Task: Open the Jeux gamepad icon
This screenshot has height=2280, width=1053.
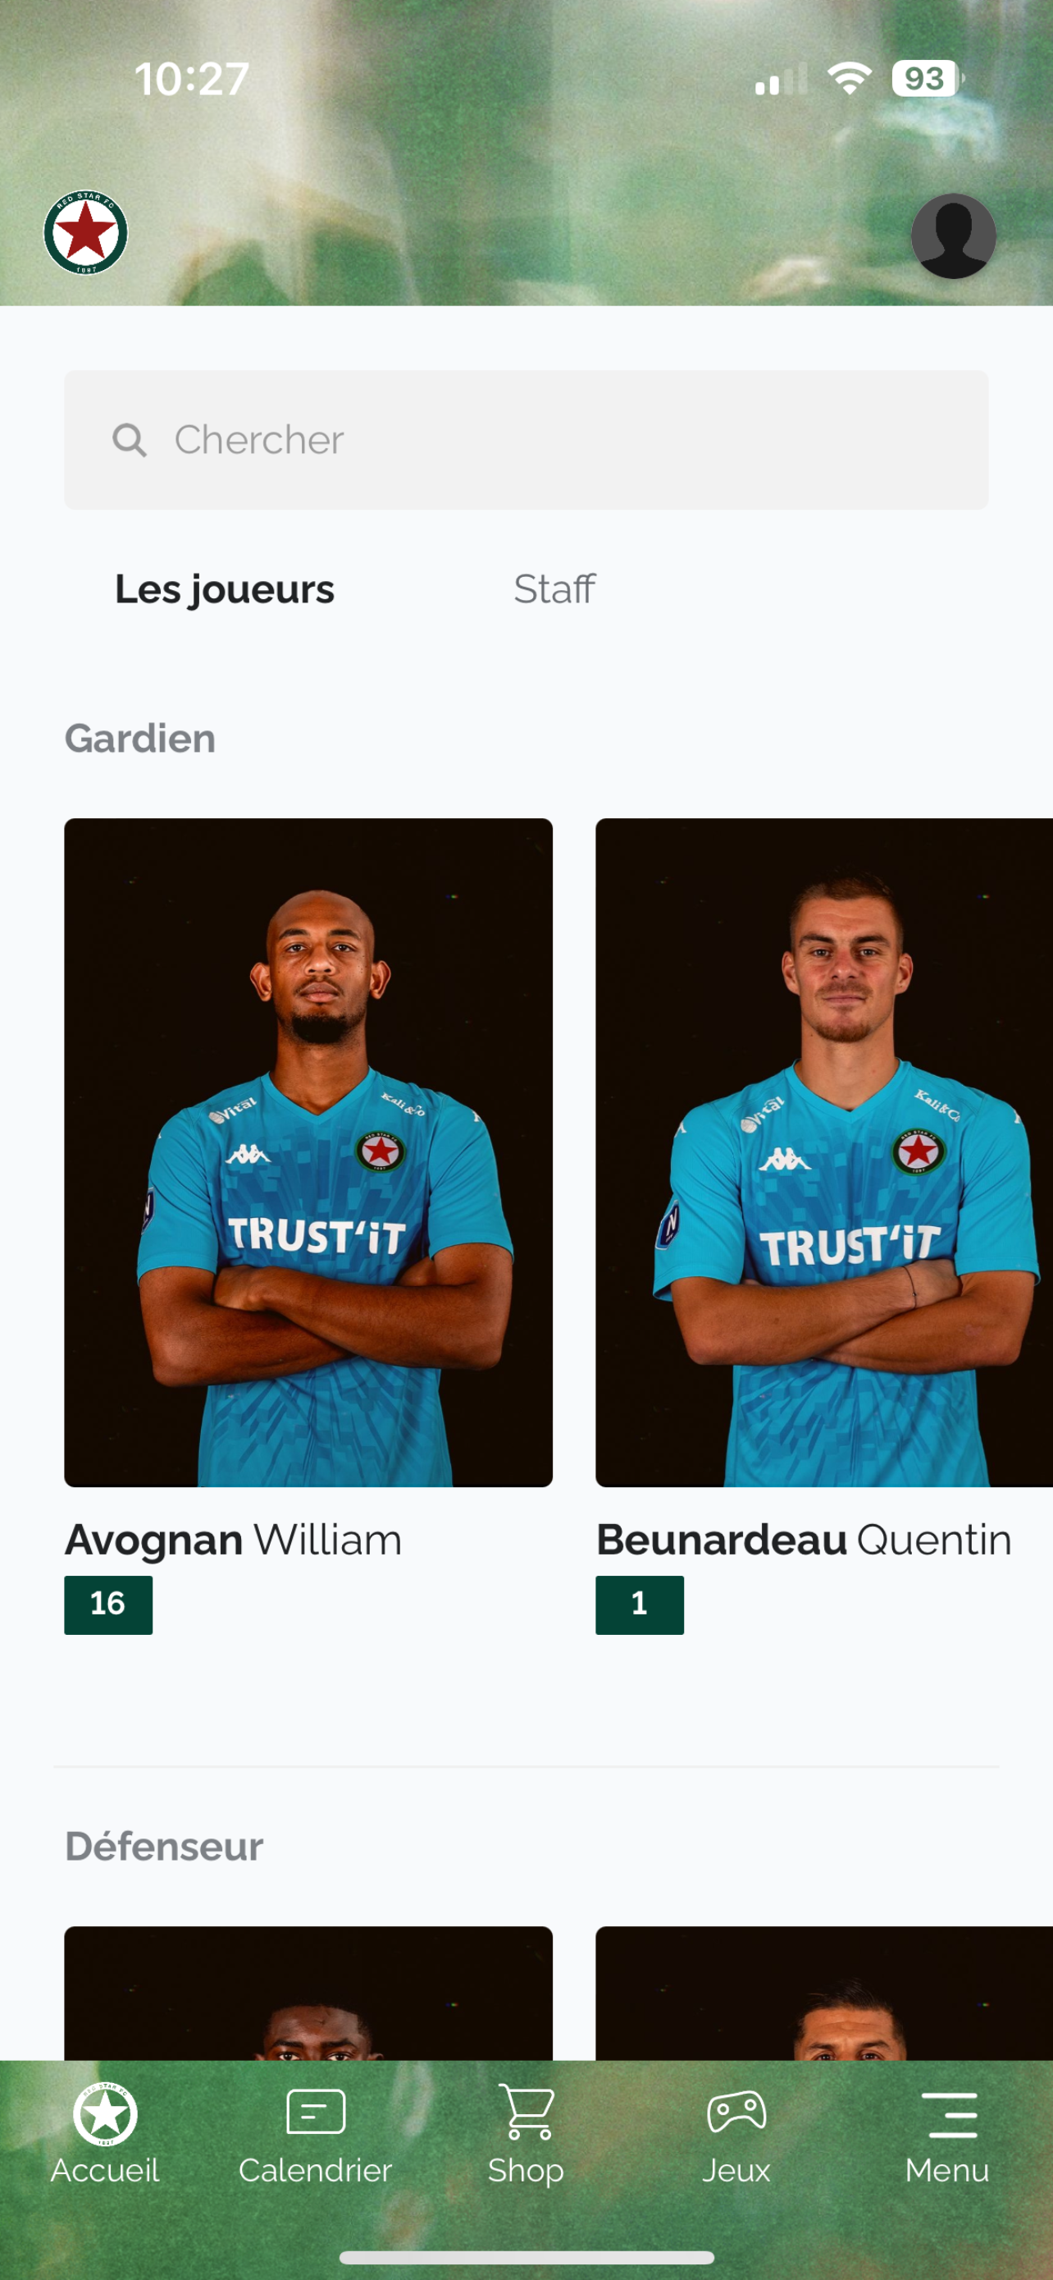Action: coord(736,2113)
